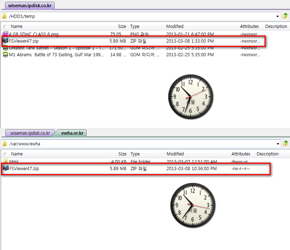Click the /var/www/ewha path field
This screenshot has height=250, width=290.
(x=141, y=144)
